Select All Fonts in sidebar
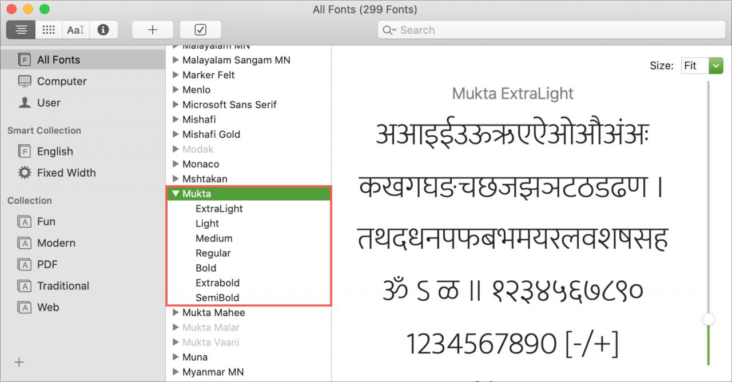Viewport: 732px width, 382px height. click(83, 59)
